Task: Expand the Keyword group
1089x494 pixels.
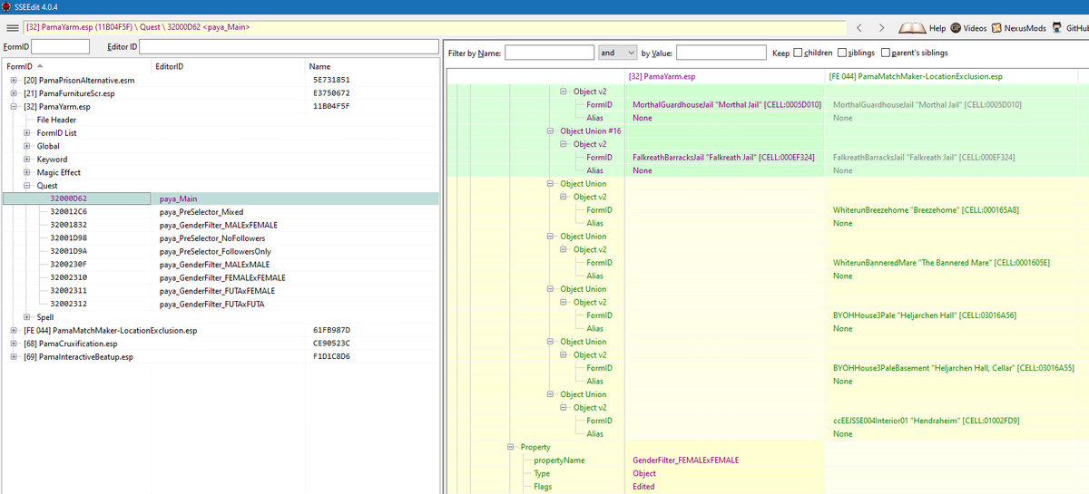Action: point(27,159)
